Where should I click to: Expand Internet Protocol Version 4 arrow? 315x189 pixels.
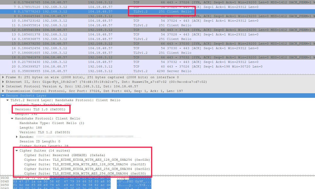pos(3,86)
